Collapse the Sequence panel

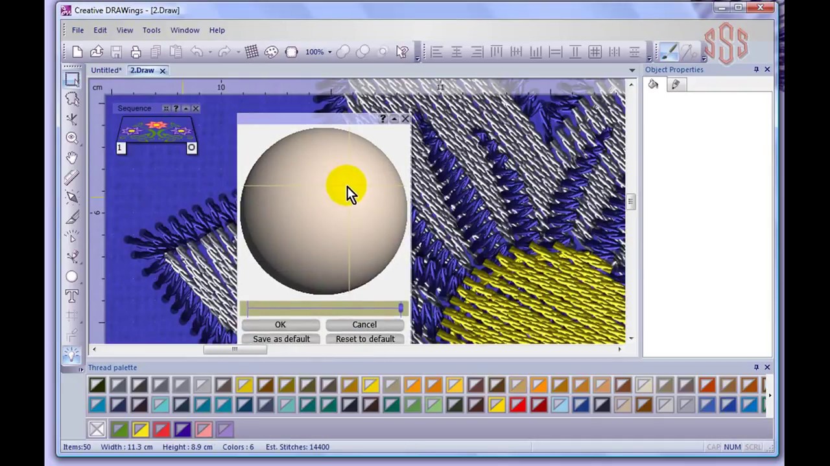(x=185, y=108)
